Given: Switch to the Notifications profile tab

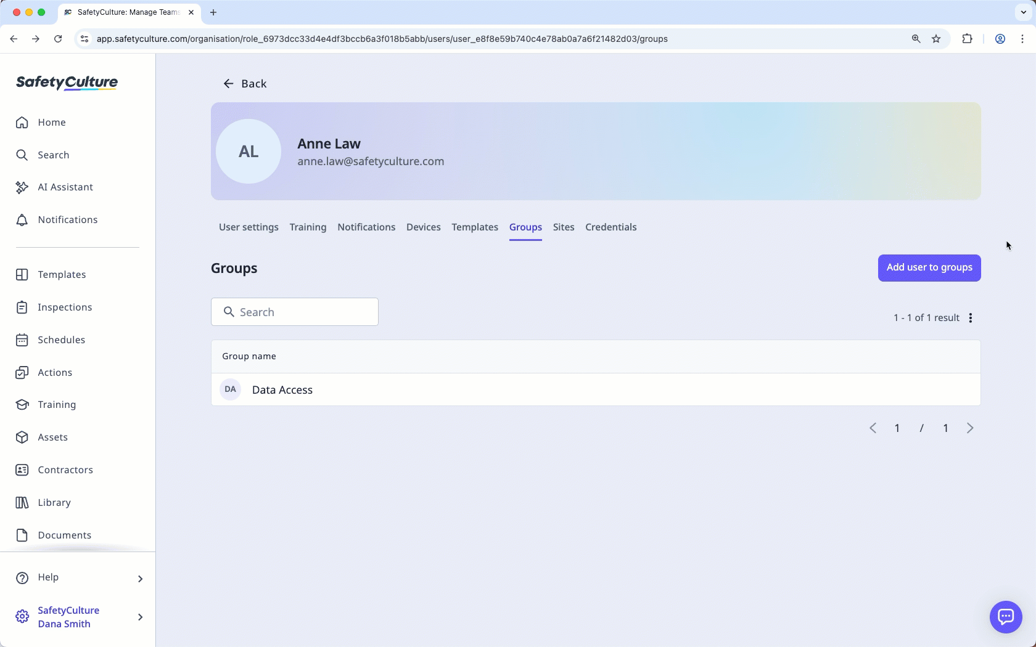Looking at the screenshot, I should tap(366, 227).
